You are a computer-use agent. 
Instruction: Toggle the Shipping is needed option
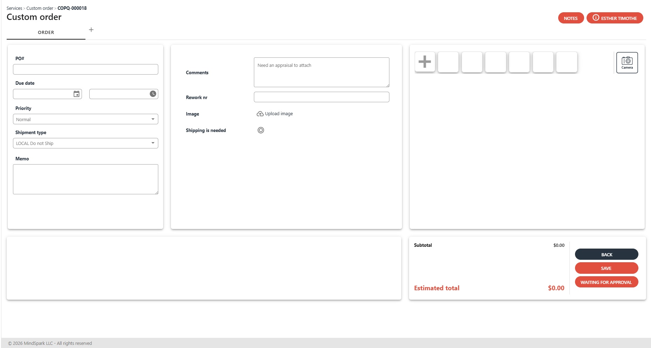261,130
